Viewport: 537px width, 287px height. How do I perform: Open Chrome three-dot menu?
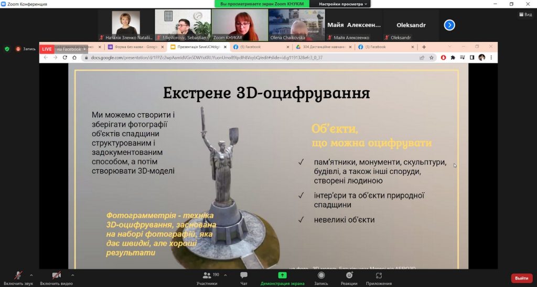pos(491,58)
